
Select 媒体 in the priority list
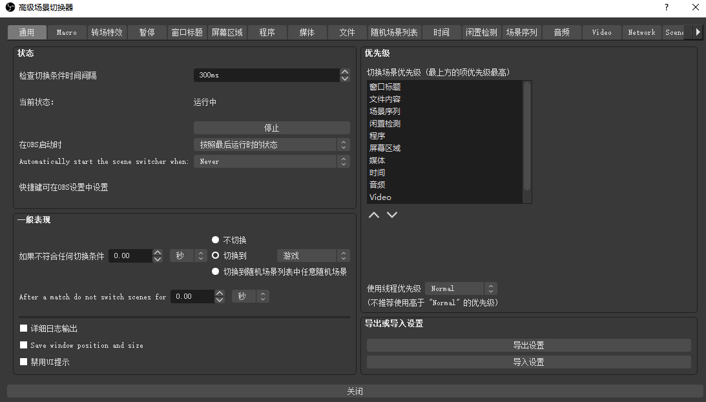tap(445, 161)
